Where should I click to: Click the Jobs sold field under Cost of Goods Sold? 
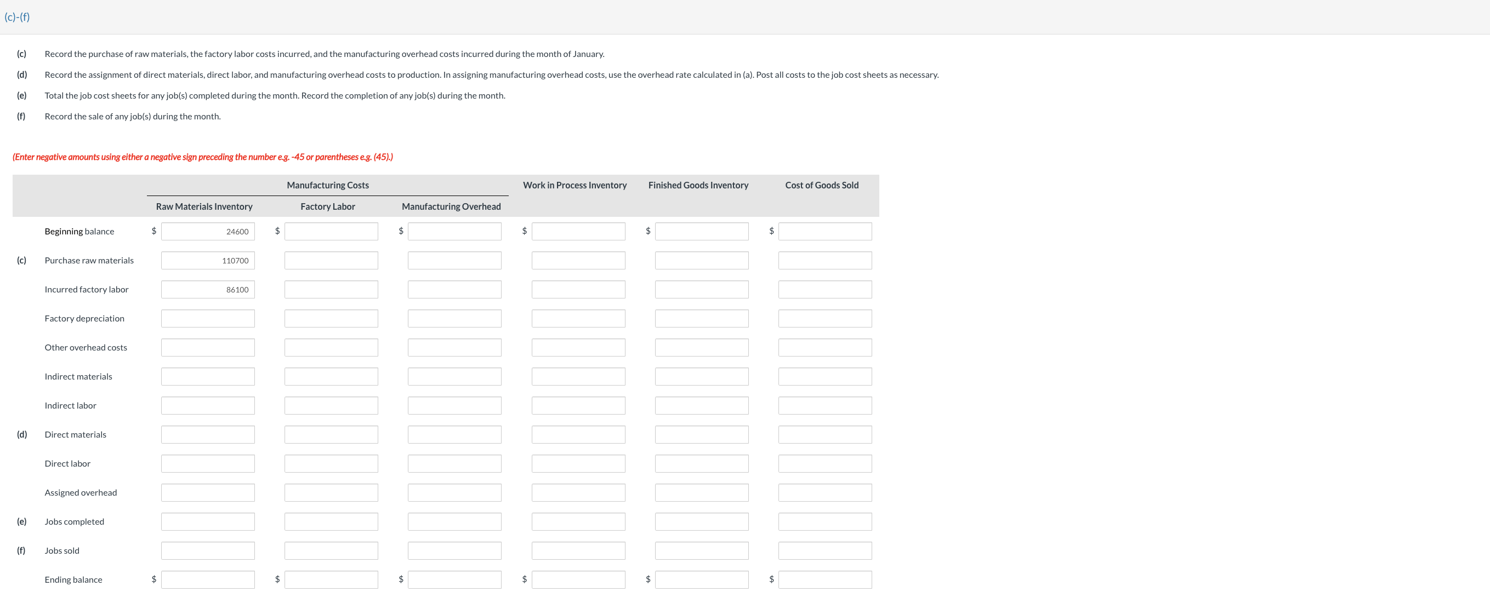[825, 550]
